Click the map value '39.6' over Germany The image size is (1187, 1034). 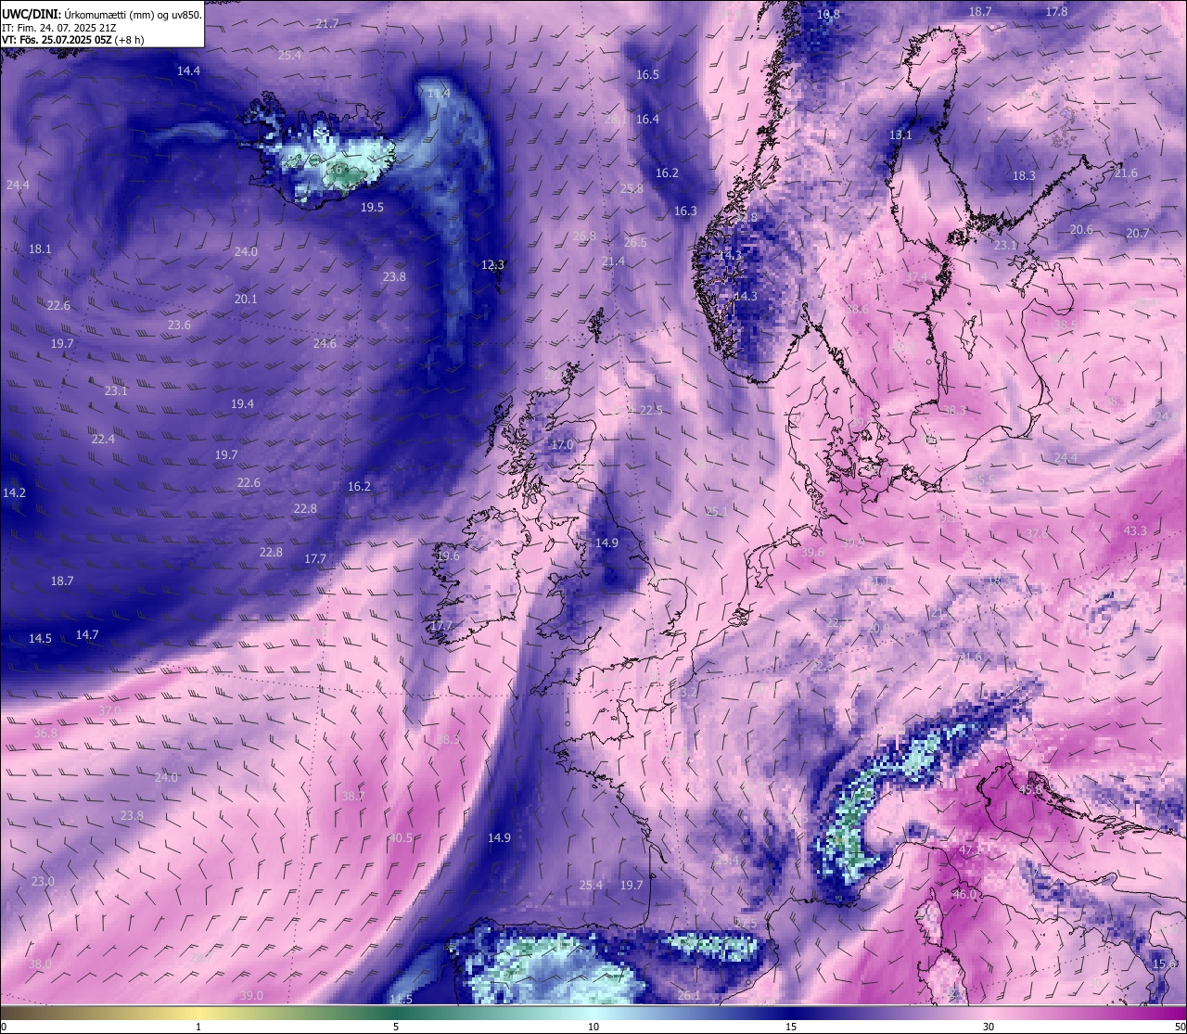(812, 553)
